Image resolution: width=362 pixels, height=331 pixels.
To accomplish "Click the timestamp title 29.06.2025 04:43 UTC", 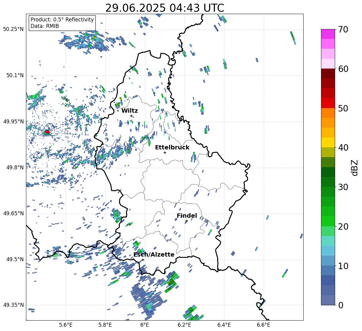I will [x=164, y=8].
